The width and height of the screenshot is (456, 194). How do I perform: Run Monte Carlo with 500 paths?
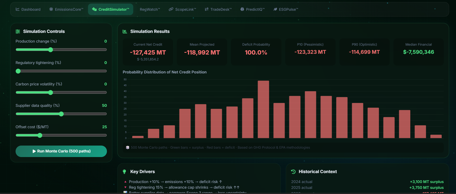(61, 151)
